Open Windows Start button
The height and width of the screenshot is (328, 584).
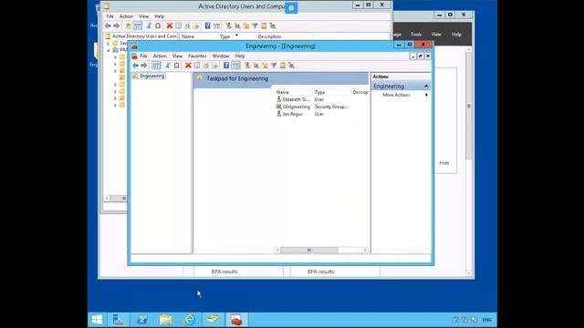[98, 320]
